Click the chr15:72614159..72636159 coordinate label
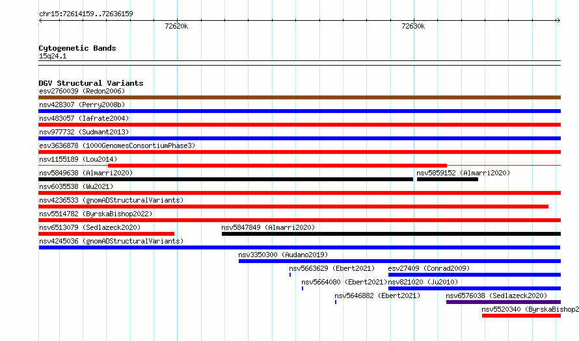Image resolution: width=579 pixels, height=341 pixels. pyautogui.click(x=86, y=14)
